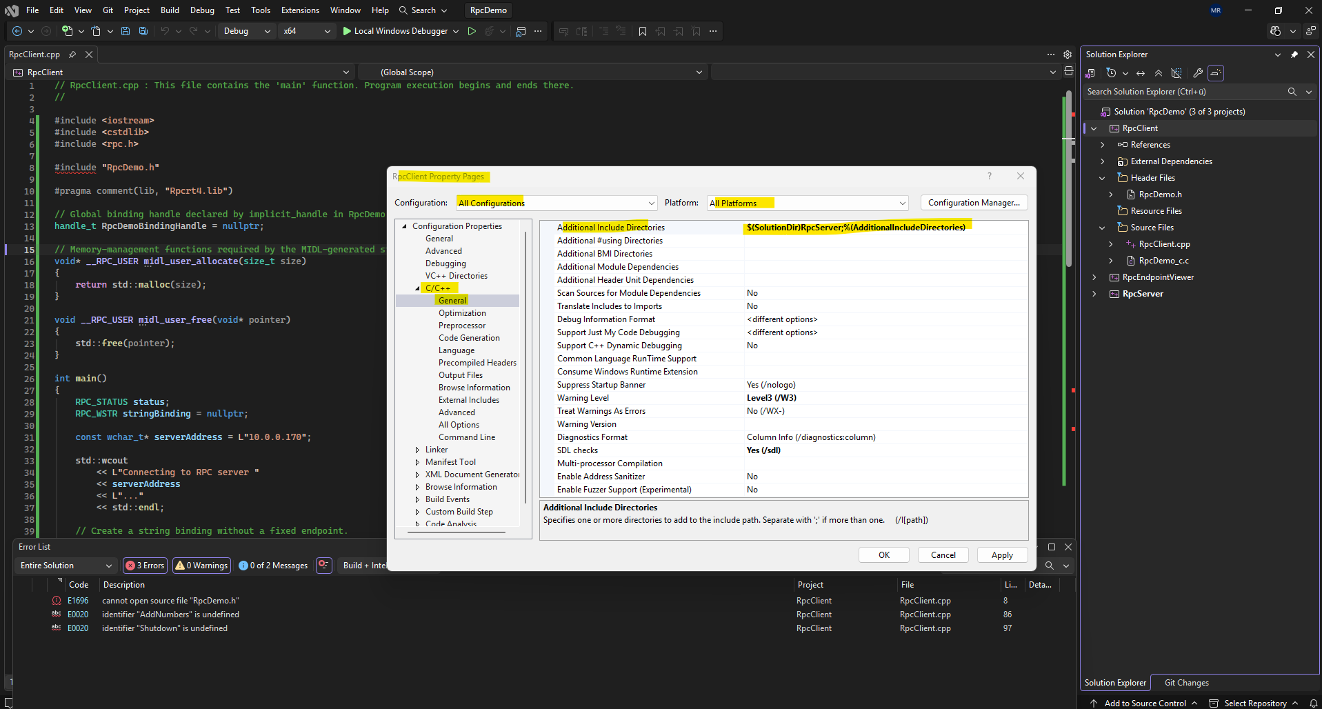Open Properties wrench icon in Solution Explorer
This screenshot has height=709, width=1322.
1198,73
